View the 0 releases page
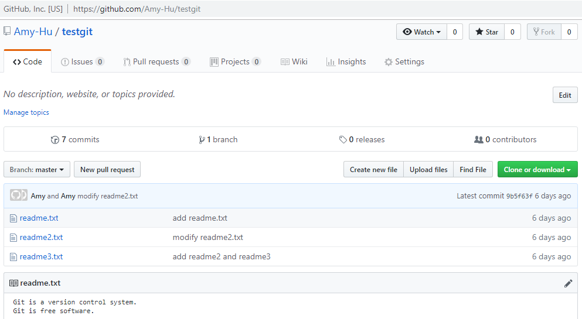The height and width of the screenshot is (319, 582). pos(362,139)
